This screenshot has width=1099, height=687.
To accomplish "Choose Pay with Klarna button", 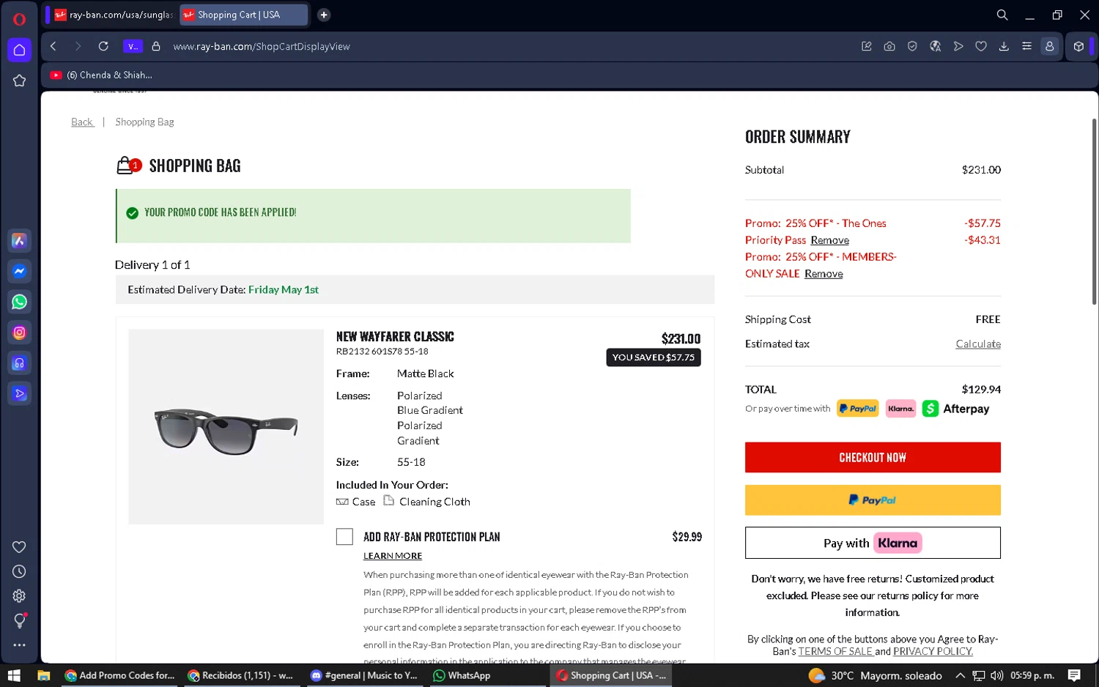I will coord(873,543).
